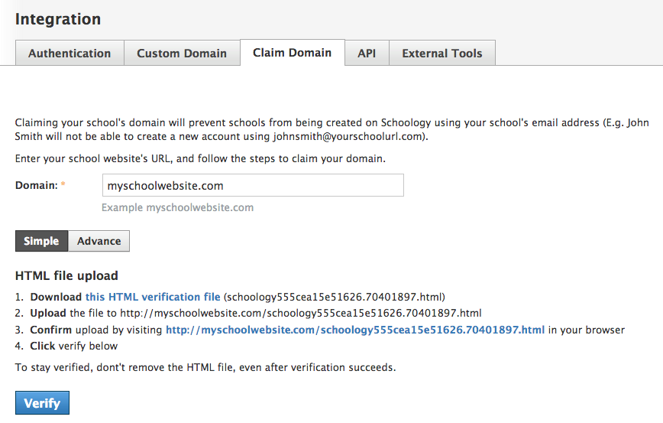The image size is (663, 423).
Task: Open the External Tools tab
Action: tap(441, 54)
